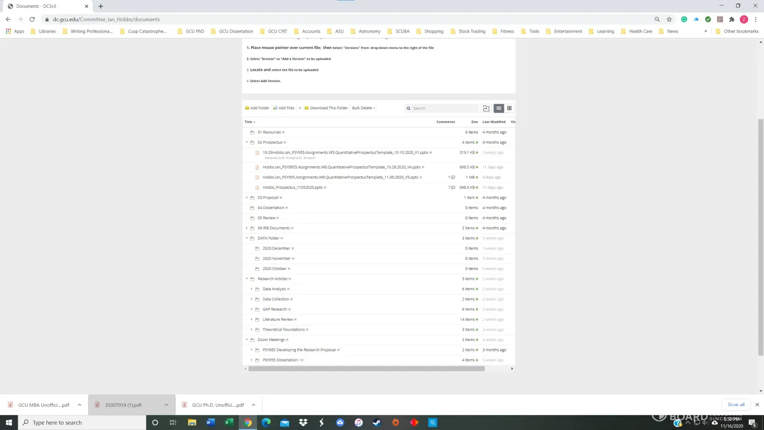764x430 pixels.
Task: Open the Libraries bookmark folder
Action: pos(43,31)
